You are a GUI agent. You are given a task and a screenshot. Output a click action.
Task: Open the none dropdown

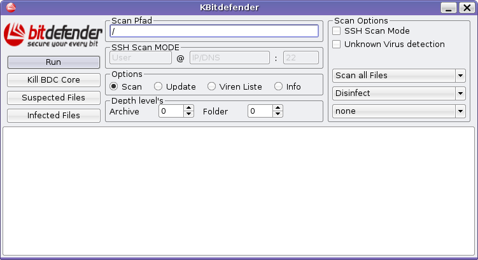tap(398, 111)
